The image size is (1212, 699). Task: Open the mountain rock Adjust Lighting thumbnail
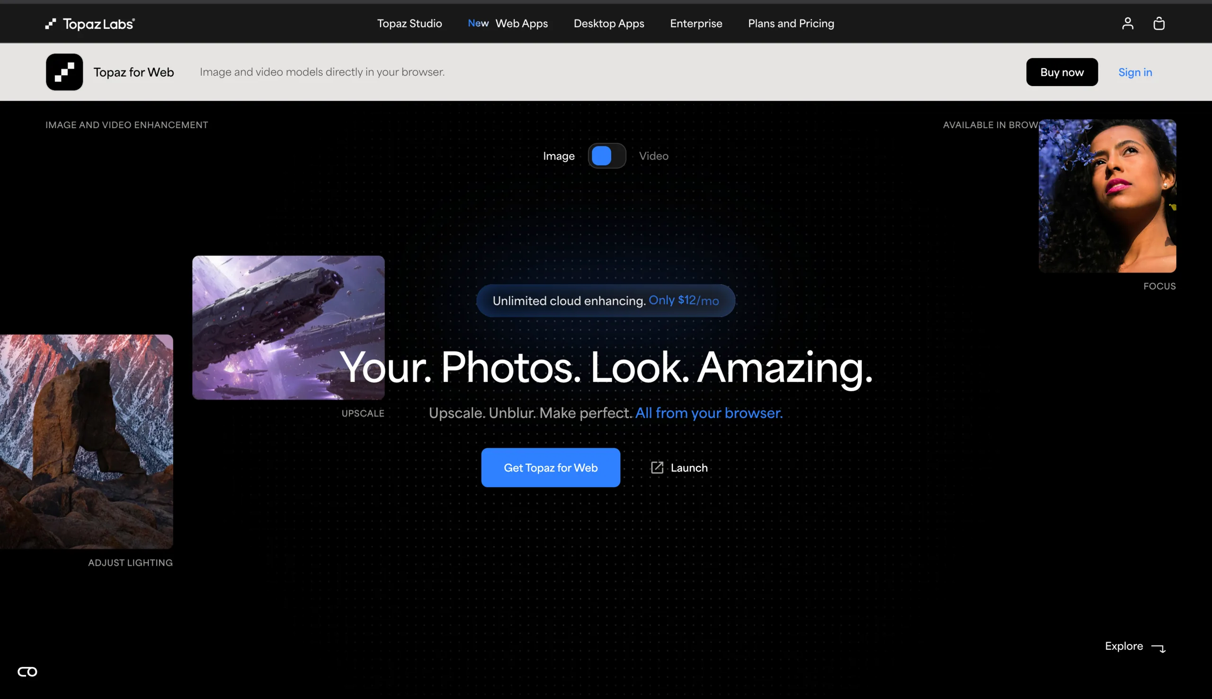click(x=87, y=442)
